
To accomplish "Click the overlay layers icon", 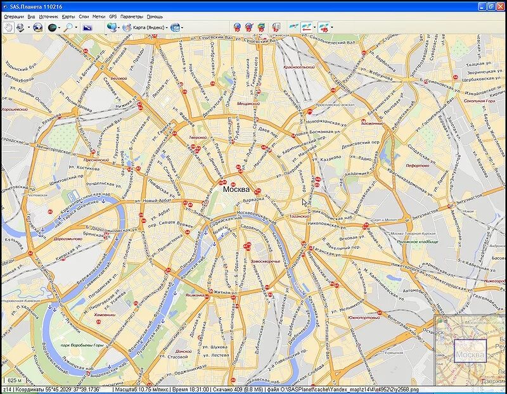I will point(175,27).
